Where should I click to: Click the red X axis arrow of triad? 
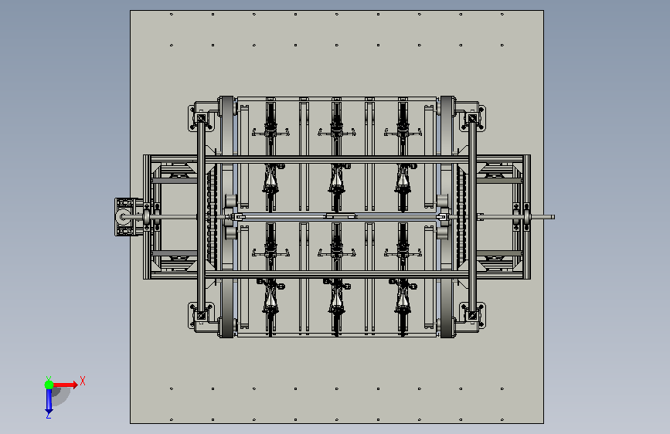66,385
